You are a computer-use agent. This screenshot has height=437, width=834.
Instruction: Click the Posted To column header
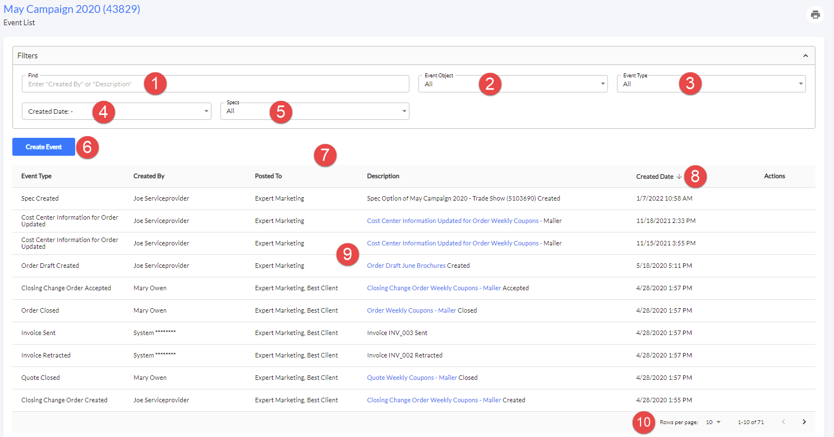click(268, 176)
